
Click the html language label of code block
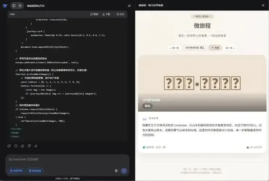tap(12, 14)
